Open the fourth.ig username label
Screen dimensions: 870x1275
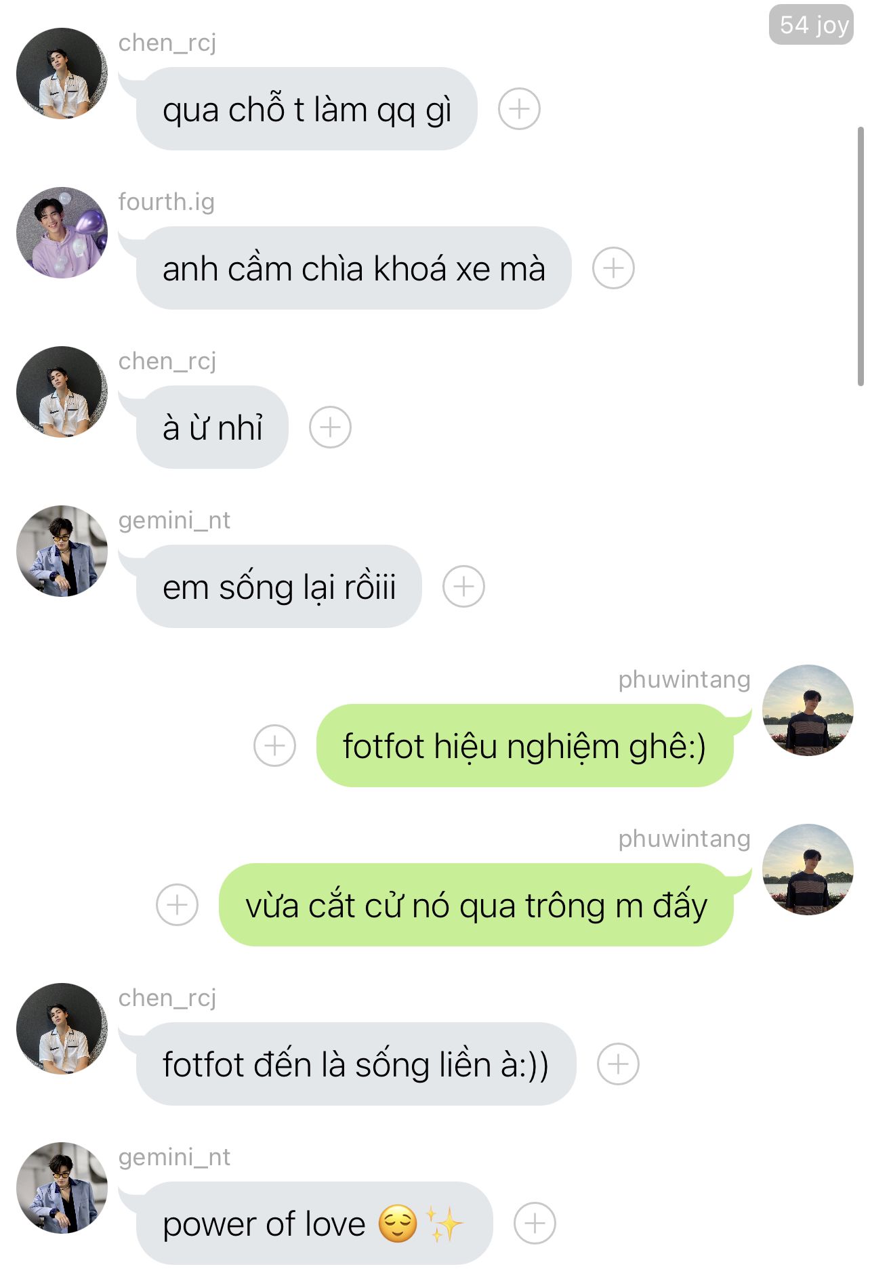click(166, 202)
